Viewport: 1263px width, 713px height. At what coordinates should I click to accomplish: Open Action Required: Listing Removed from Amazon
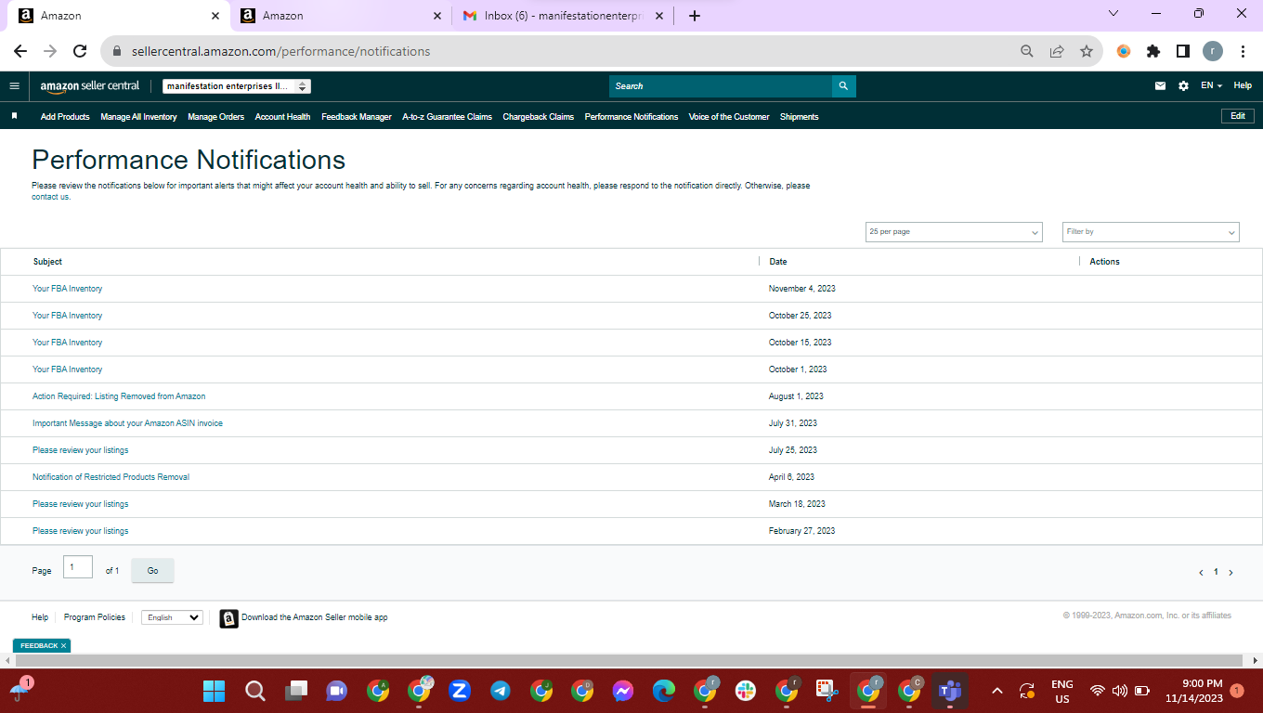point(119,396)
